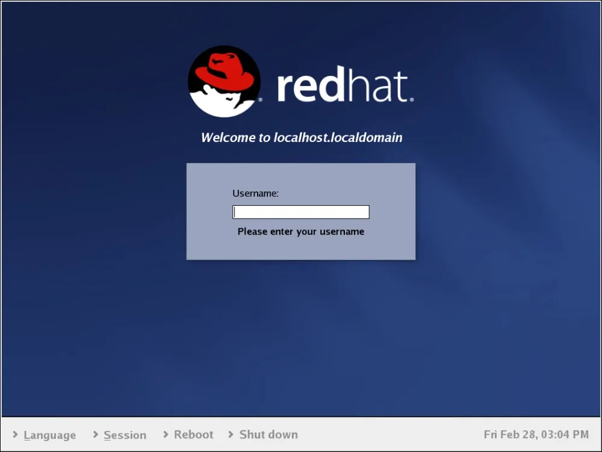Click the 'Username:' label
This screenshot has width=602, height=452.
(255, 193)
